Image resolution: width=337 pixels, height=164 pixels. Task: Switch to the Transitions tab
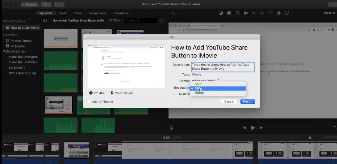coord(121,13)
